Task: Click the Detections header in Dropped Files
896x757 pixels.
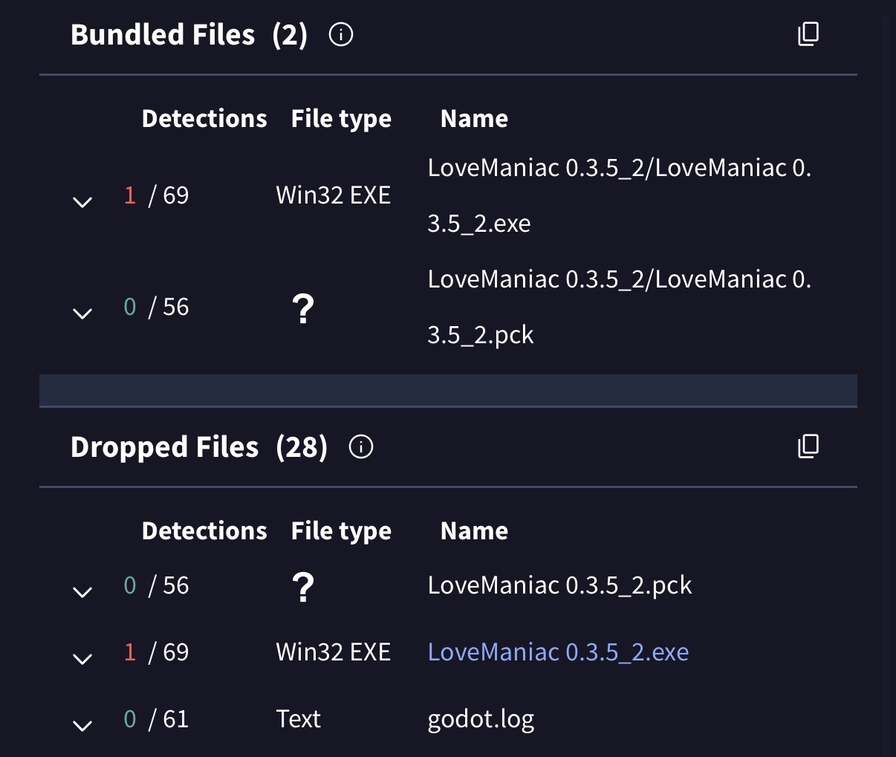Action: [204, 530]
